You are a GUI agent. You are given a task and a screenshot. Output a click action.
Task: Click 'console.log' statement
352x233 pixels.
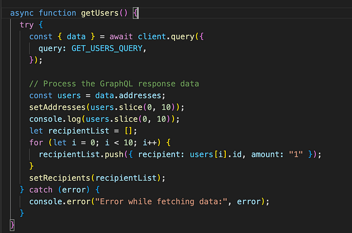click(x=55, y=119)
